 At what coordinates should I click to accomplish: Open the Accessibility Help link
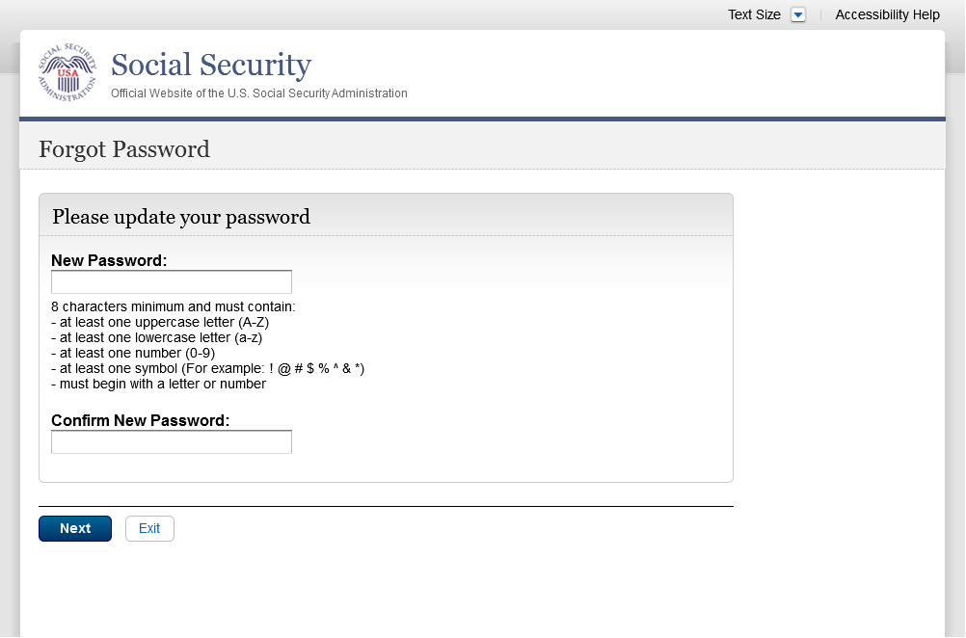pyautogui.click(x=887, y=14)
